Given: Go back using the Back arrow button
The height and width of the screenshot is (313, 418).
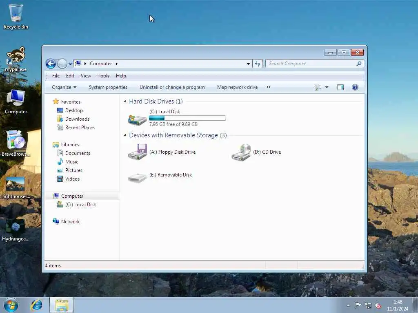Looking at the screenshot, I should click(x=51, y=64).
